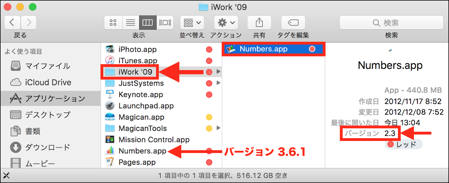Click the status bar tools icon
The image size is (449, 183).
click(x=6, y=176)
